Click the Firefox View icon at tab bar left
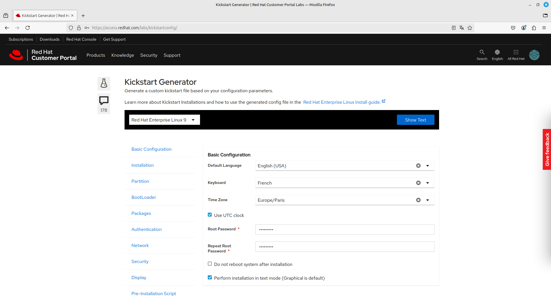Screen dimensions: 551x298 pos(6,16)
